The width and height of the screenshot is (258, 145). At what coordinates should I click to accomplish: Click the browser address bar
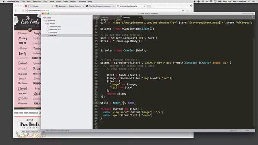(x=105, y=10)
